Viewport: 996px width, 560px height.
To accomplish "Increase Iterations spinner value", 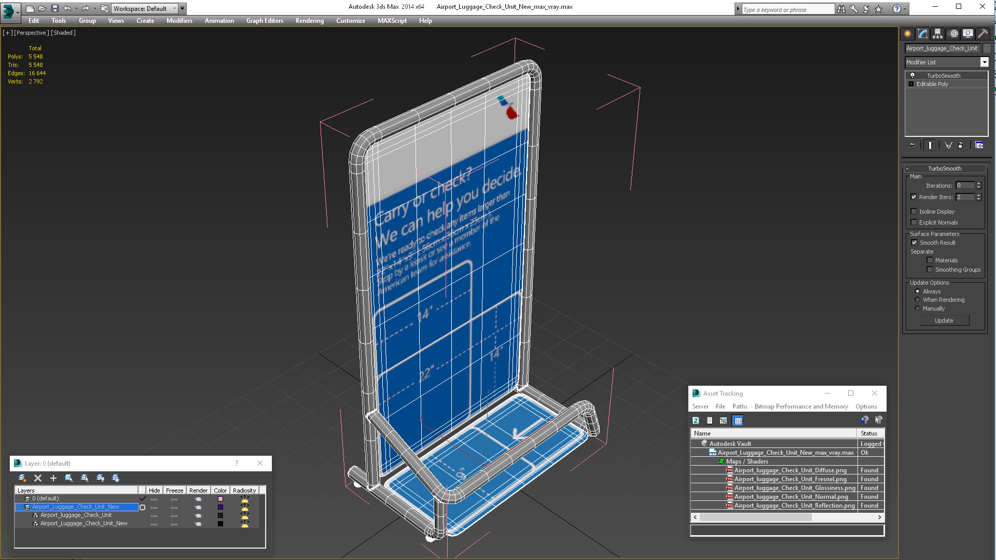I will (979, 184).
